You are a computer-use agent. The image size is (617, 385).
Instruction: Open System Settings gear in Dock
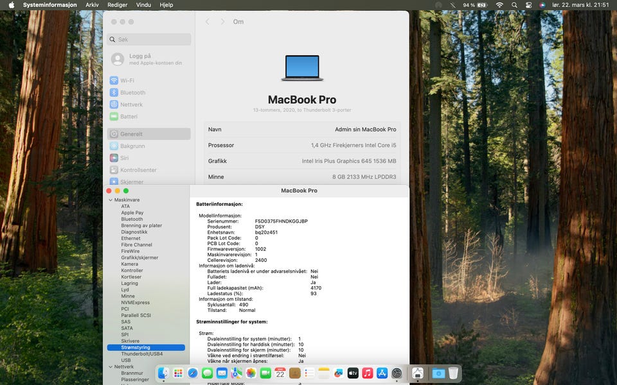pos(397,373)
